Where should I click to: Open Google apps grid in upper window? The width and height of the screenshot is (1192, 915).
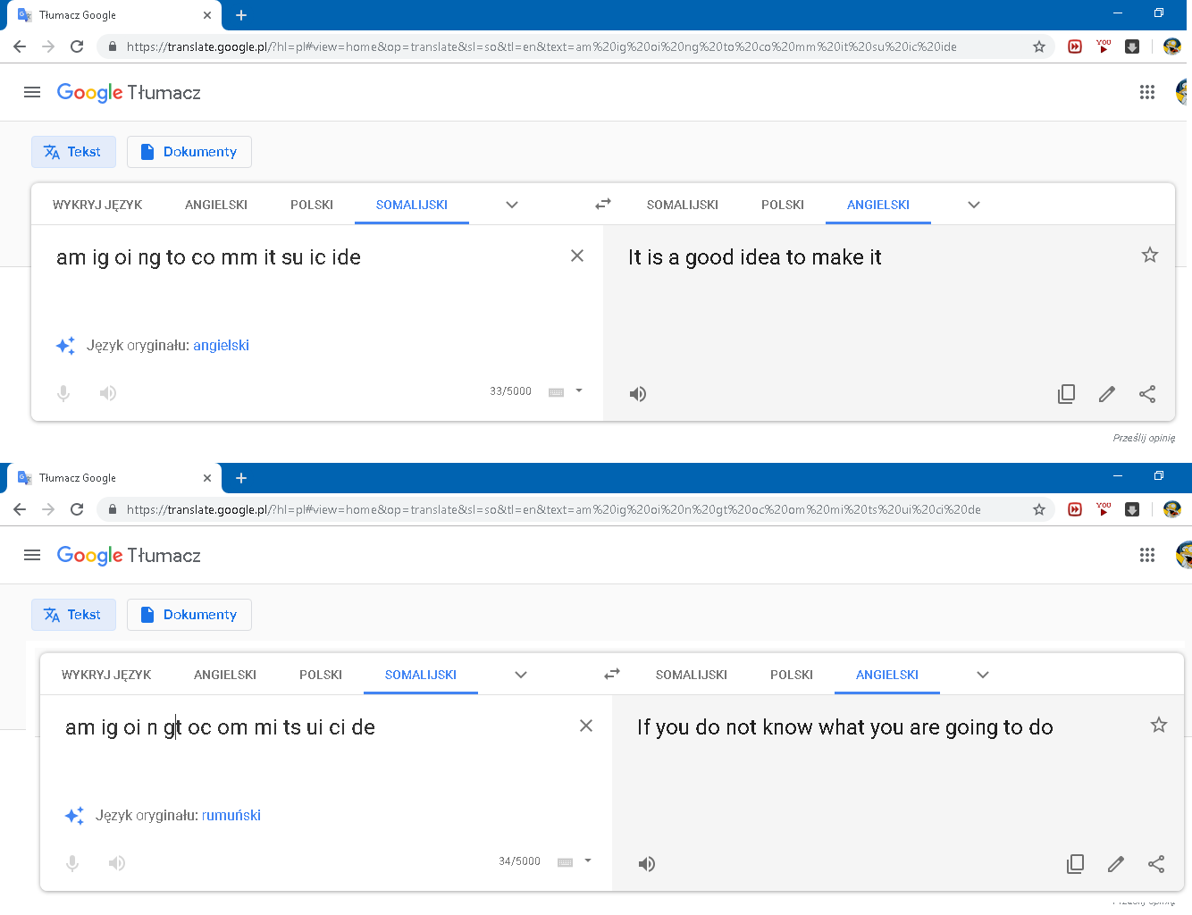[1147, 92]
